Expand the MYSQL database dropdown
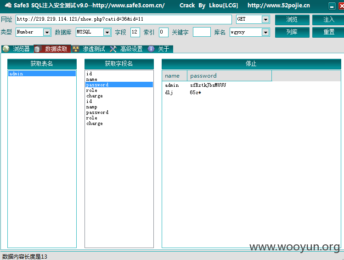This screenshot has height=260, width=344. [107, 33]
